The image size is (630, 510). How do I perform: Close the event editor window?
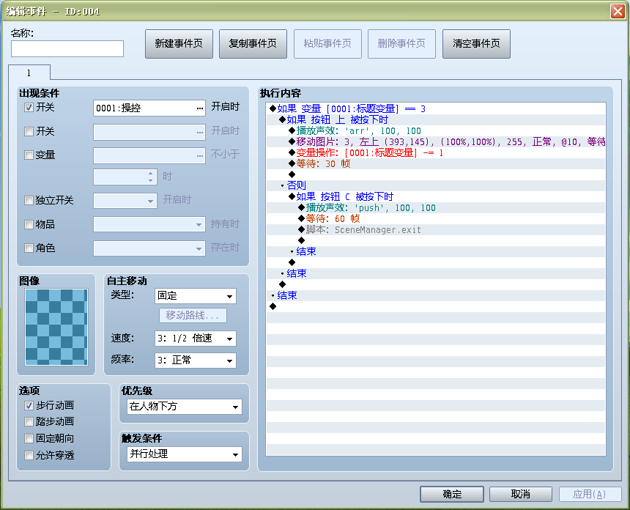[618, 11]
